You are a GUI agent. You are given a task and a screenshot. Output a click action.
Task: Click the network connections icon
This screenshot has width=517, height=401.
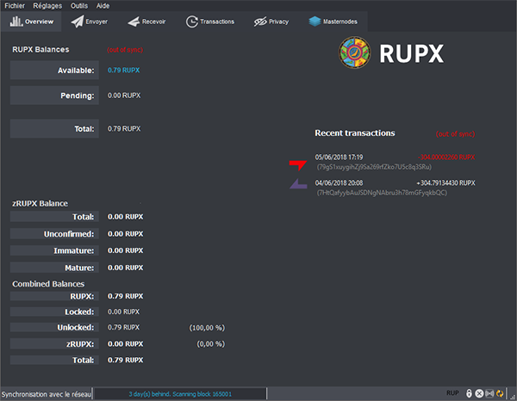[489, 393]
